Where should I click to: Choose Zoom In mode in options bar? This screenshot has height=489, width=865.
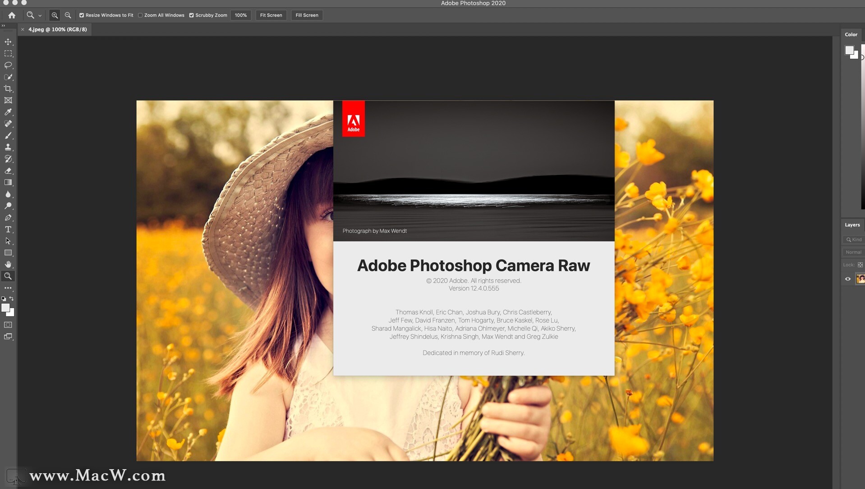point(55,15)
